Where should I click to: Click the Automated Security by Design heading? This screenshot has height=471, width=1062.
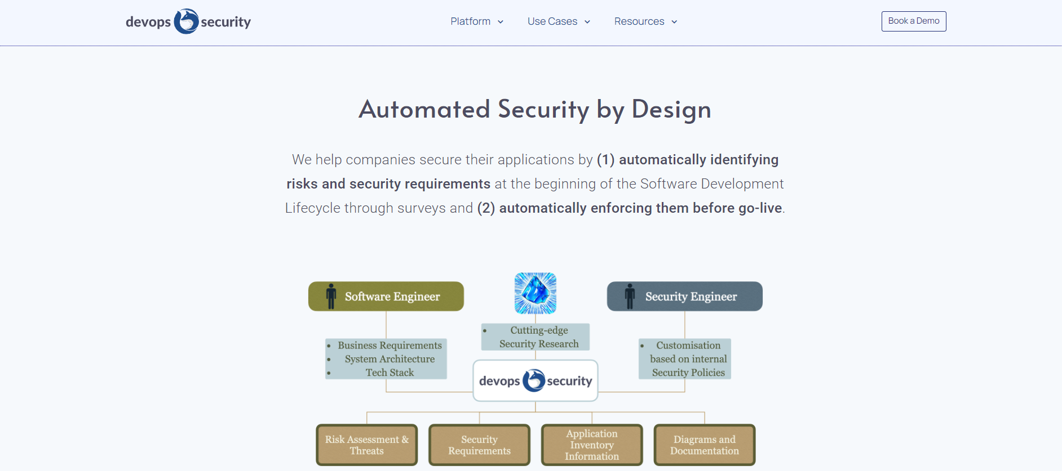click(x=535, y=109)
